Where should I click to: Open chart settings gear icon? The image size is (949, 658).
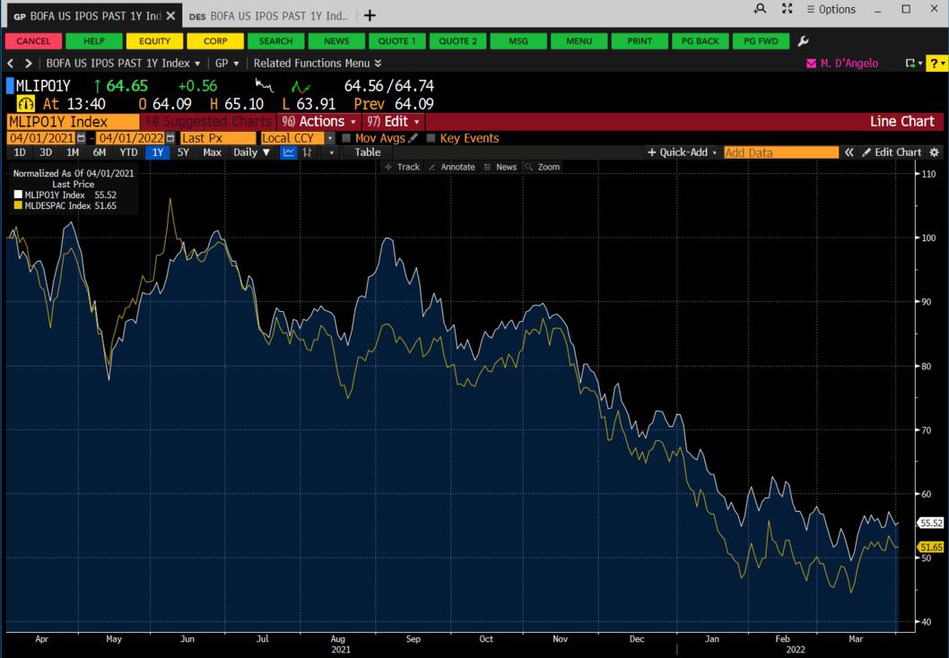coord(935,152)
